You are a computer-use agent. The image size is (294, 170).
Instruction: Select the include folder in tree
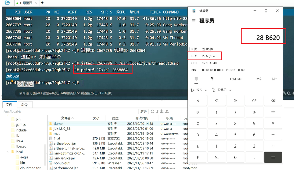tap(21, 130)
